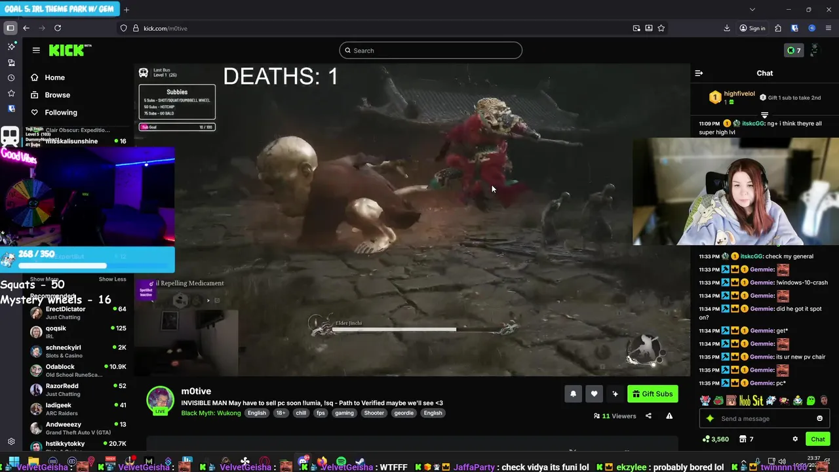This screenshot has width=839, height=472.
Task: Click the Send a message field
Action: pyautogui.click(x=764, y=418)
